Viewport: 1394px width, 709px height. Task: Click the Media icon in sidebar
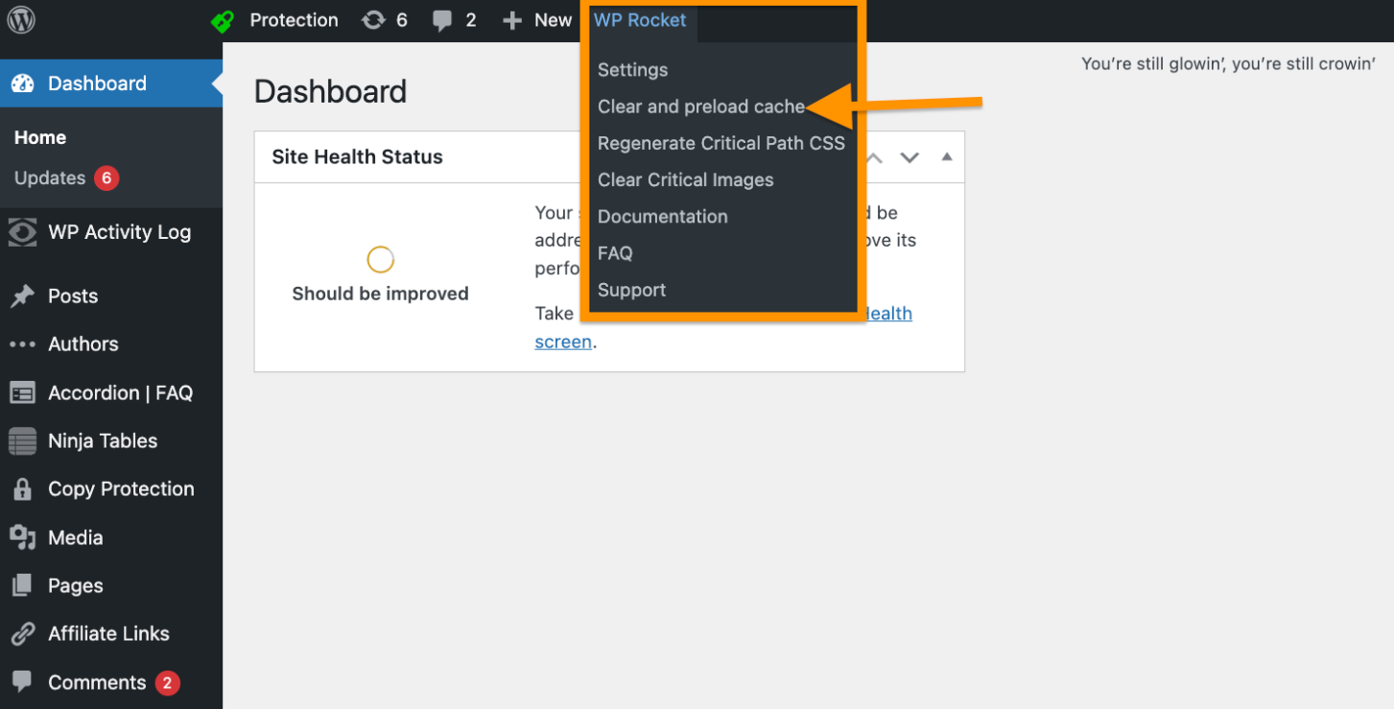tap(22, 537)
